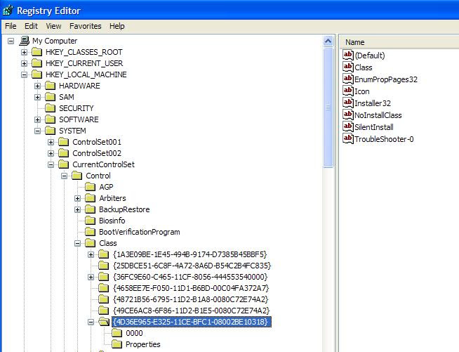Collapse the Control key
Image resolution: width=459 pixels, height=352 pixels.
point(65,176)
